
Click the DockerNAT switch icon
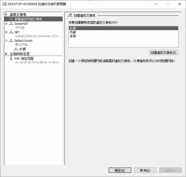click(11, 23)
